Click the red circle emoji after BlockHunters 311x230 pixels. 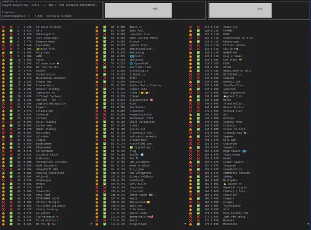pyautogui.click(x=151, y=100)
